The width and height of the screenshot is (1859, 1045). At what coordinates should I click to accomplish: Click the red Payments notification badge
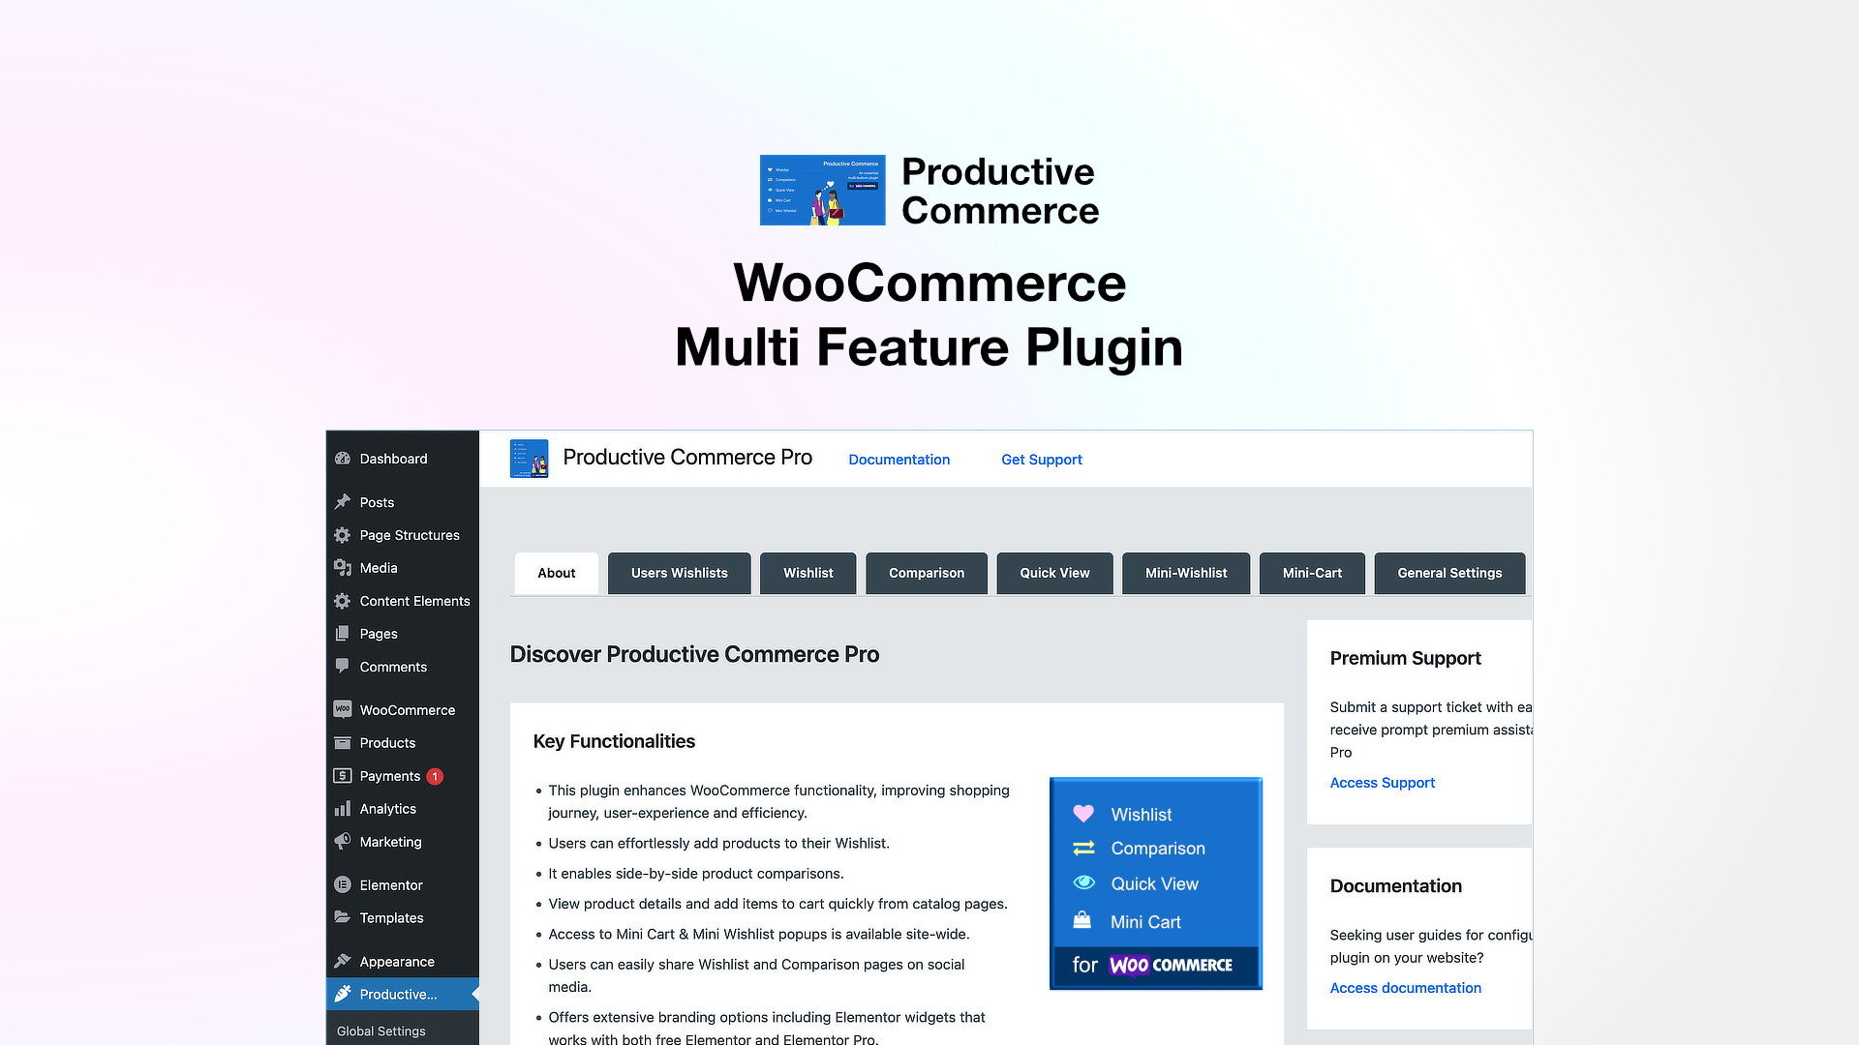pyautogui.click(x=436, y=776)
